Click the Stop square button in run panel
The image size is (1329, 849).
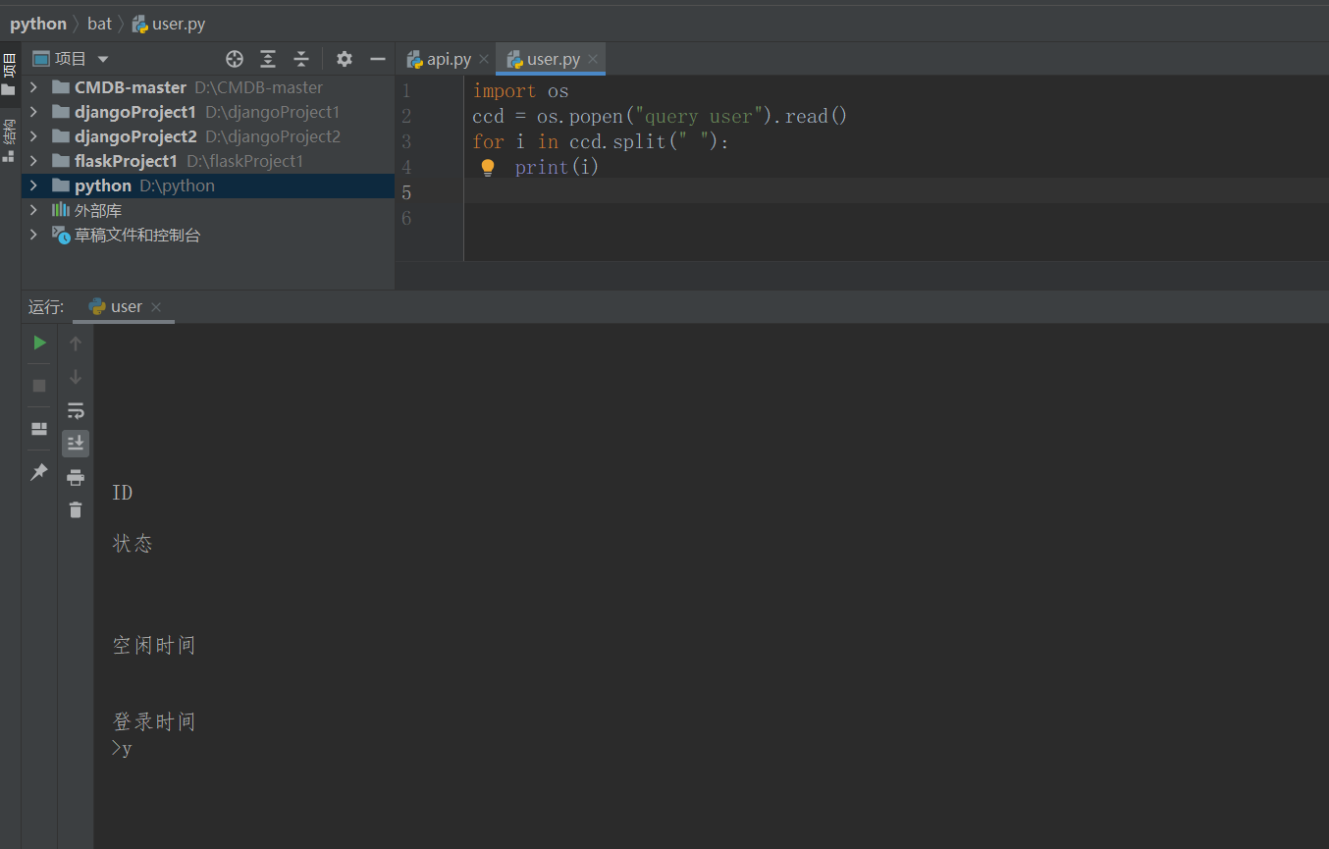(39, 385)
